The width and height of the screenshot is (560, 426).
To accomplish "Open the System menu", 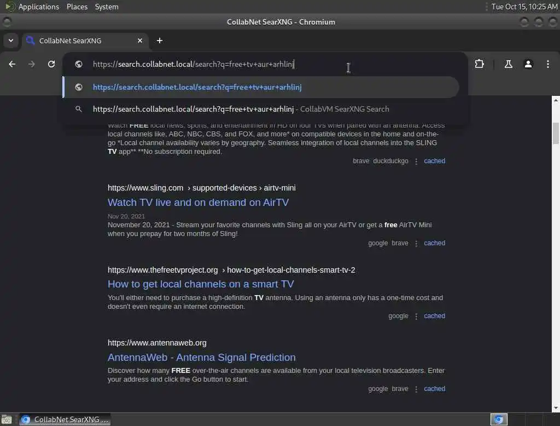I will [x=107, y=7].
